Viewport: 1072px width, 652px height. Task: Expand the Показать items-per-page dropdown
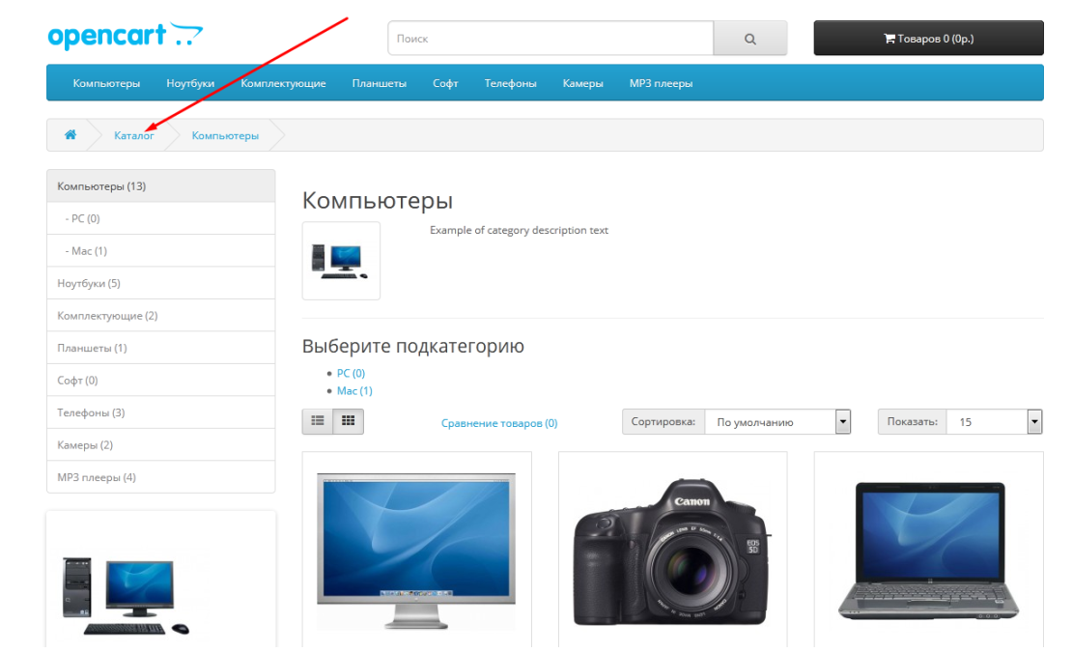coord(994,422)
